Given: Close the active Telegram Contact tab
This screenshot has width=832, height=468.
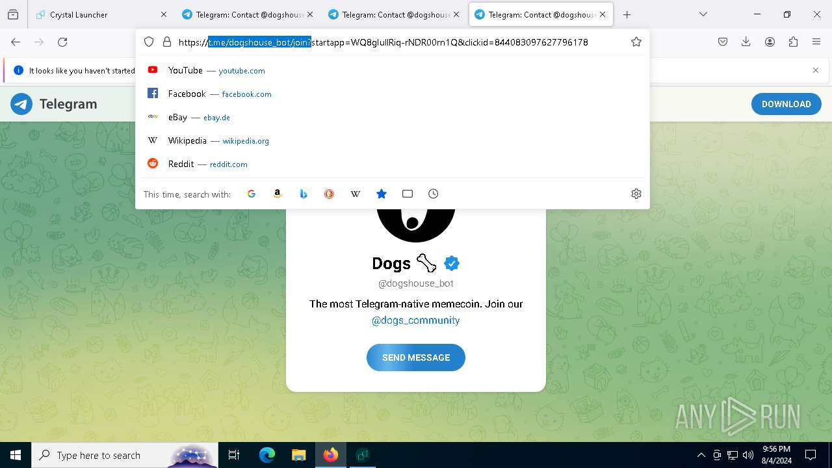Looking at the screenshot, I should coord(603,14).
